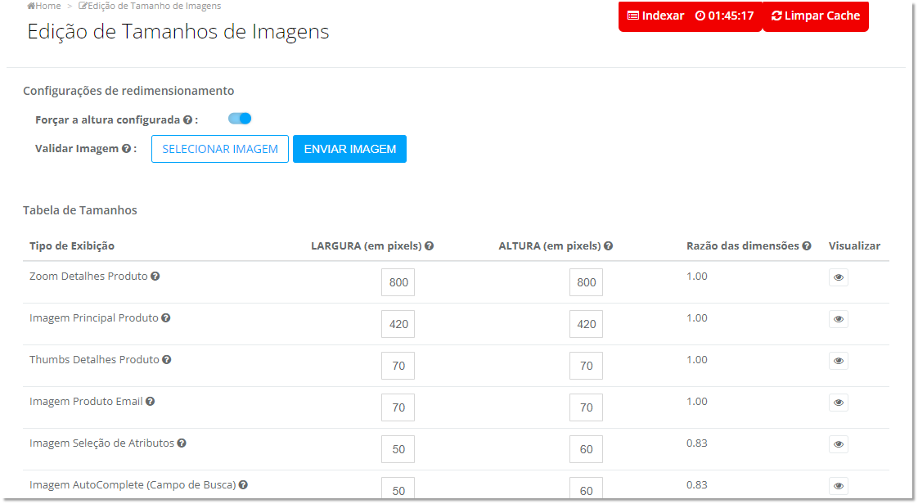The width and height of the screenshot is (918, 504).
Task: Click the 01:45:17 timer display
Action: click(725, 16)
